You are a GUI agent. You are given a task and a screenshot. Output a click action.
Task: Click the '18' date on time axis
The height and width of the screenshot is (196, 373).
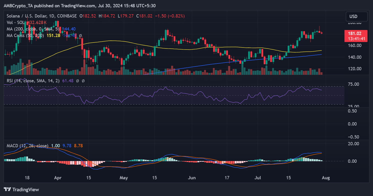27,178
